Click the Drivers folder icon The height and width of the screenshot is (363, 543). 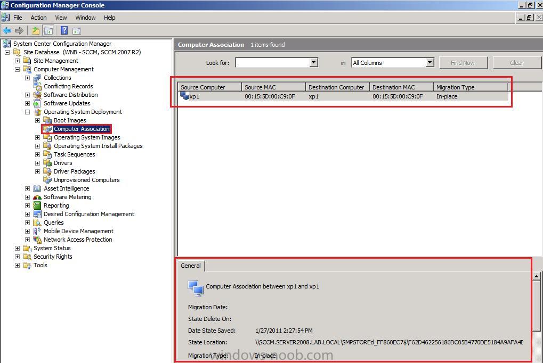[47, 163]
